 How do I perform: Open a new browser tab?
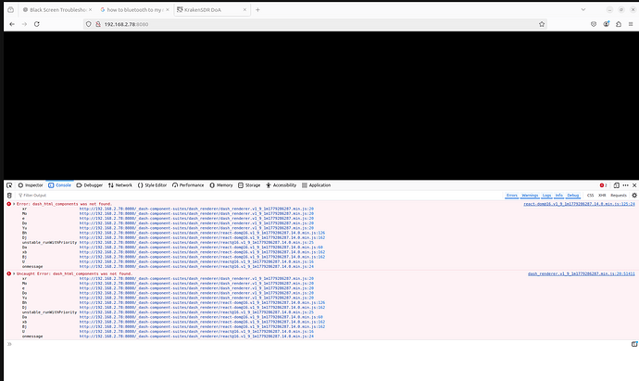coord(257,10)
